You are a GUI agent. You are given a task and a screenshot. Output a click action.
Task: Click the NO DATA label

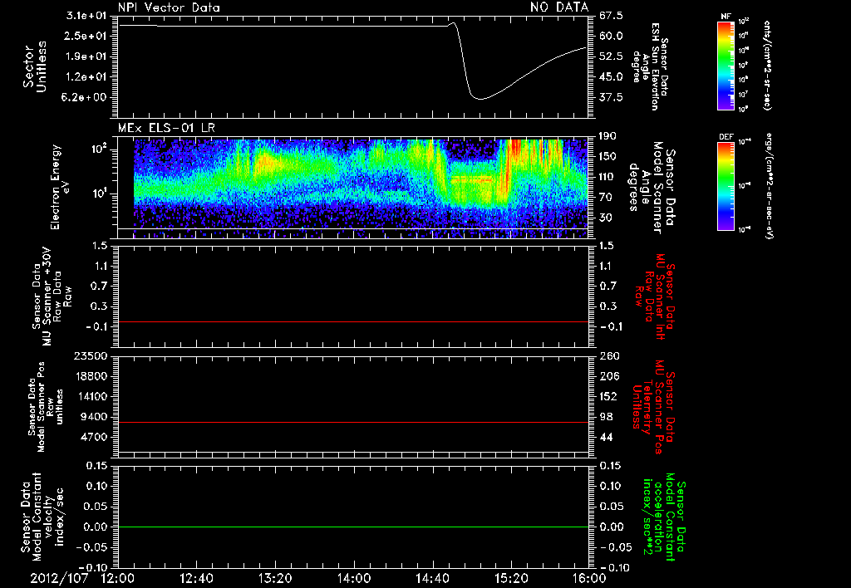pyautogui.click(x=559, y=7)
